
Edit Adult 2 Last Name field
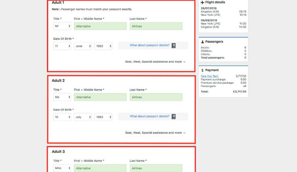click(x=156, y=97)
